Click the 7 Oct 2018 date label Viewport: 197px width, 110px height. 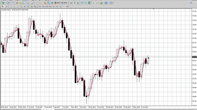[65, 107]
